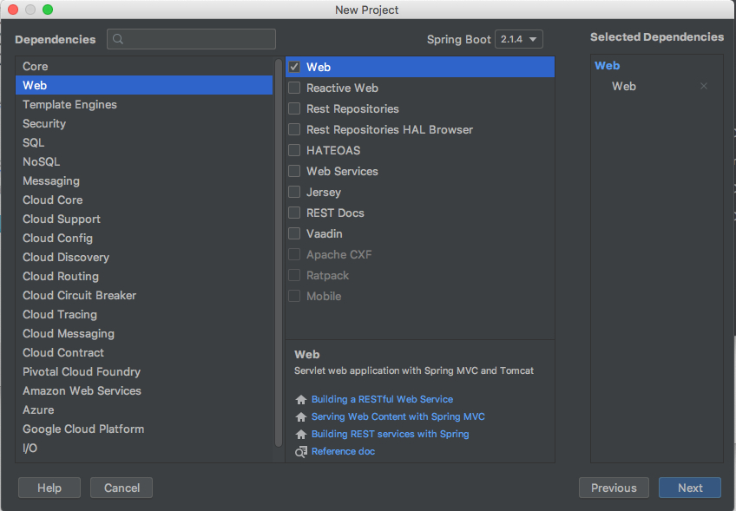Check the Rest Repositories checkbox
This screenshot has width=736, height=511.
pos(294,108)
